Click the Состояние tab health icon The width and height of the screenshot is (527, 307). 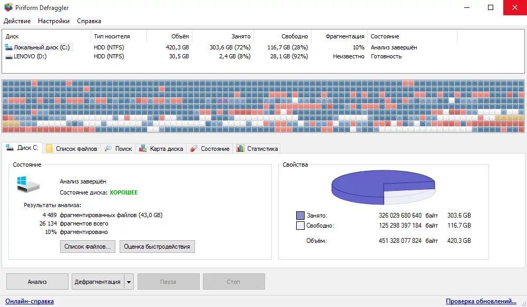[193, 148]
